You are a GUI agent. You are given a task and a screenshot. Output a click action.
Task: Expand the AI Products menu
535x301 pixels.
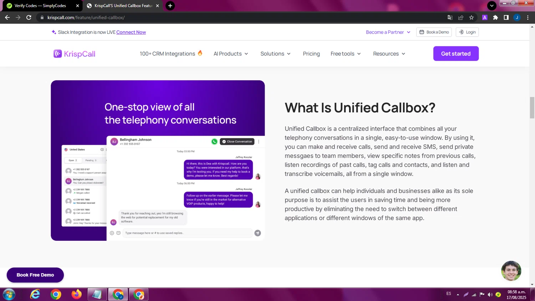click(231, 53)
